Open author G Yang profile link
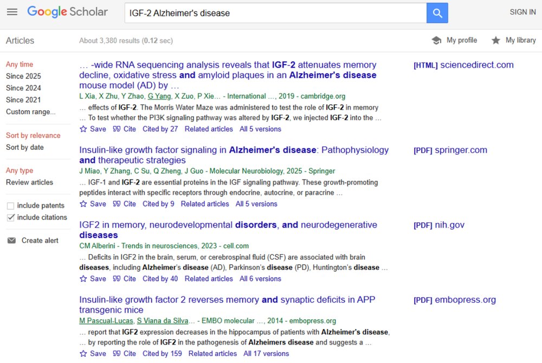542x363 pixels. click(159, 96)
